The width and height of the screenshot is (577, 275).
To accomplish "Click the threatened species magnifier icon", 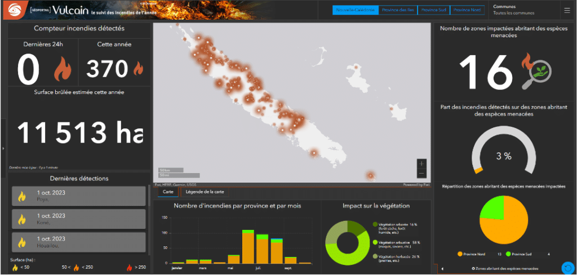I will point(536,70).
